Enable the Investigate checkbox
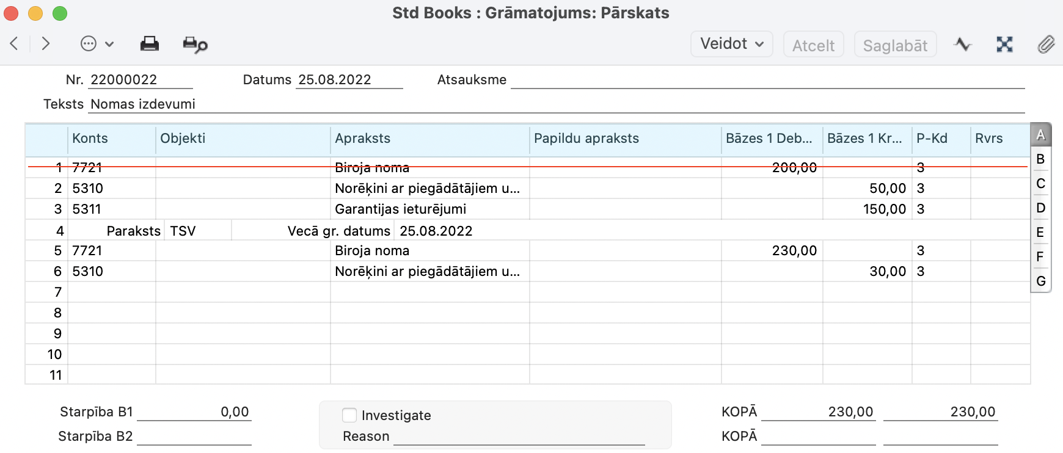Viewport: 1063px width, 453px height. 349,415
